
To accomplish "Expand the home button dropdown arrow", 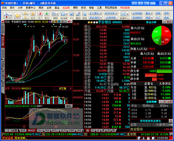I will (11, 15).
